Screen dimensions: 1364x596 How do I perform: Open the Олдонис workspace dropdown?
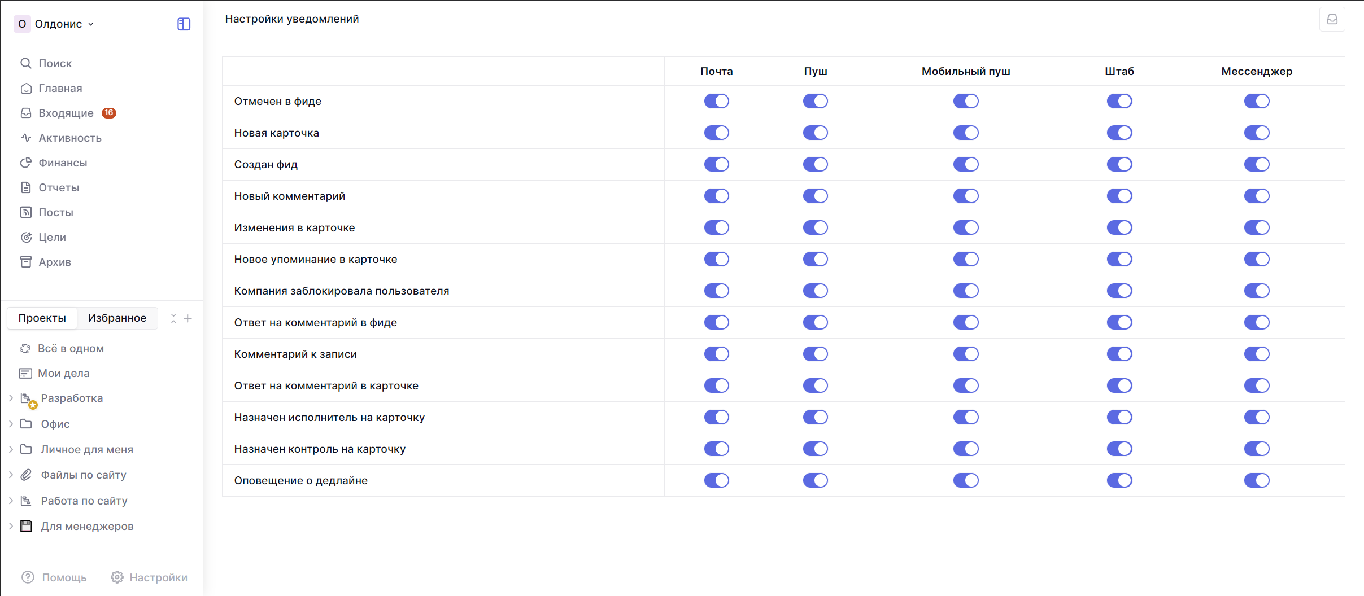[54, 24]
